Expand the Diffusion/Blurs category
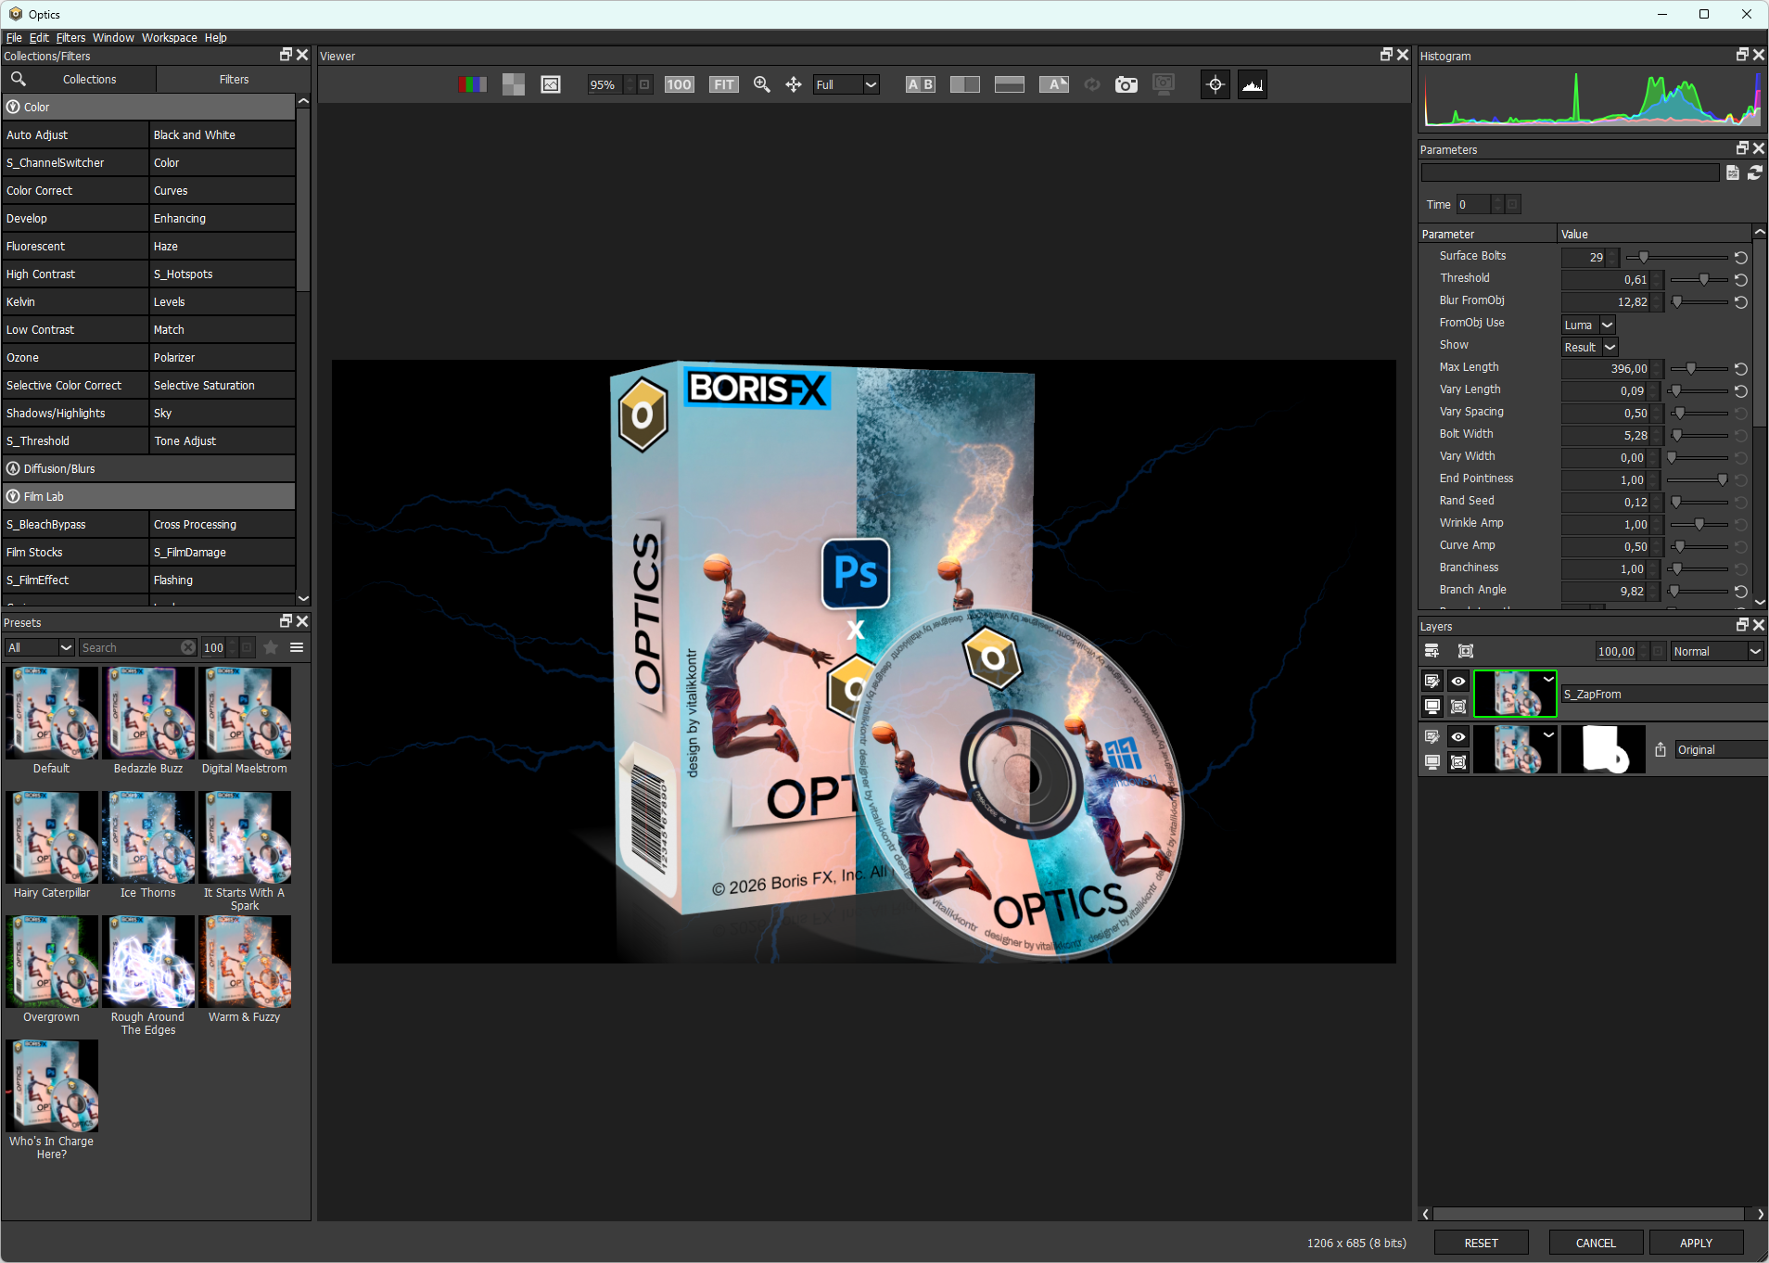 [13, 468]
